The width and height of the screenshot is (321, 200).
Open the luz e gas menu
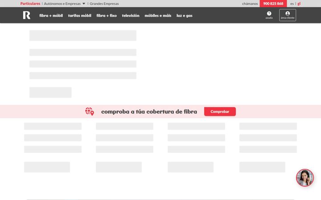pos(185,16)
